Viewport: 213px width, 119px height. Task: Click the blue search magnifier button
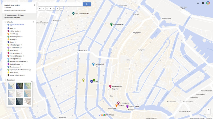point(87,4)
